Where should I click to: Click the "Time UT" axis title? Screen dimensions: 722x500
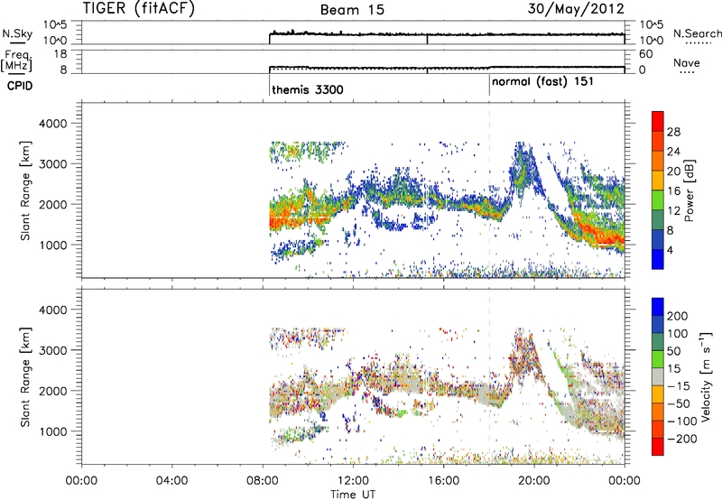coord(353,495)
